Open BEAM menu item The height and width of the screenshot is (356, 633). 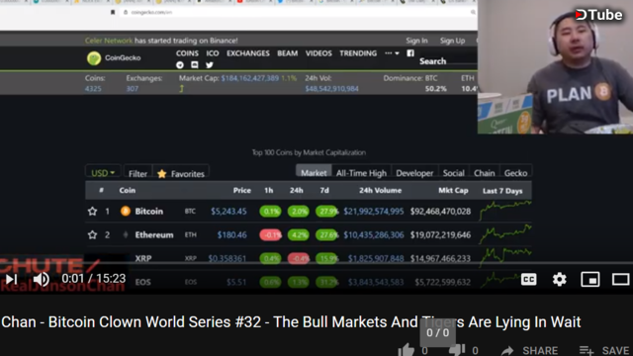click(288, 53)
